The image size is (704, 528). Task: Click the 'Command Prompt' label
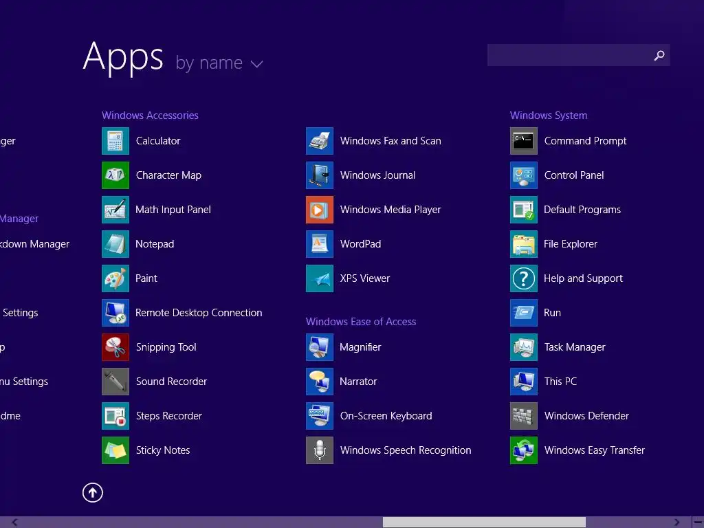pos(586,141)
